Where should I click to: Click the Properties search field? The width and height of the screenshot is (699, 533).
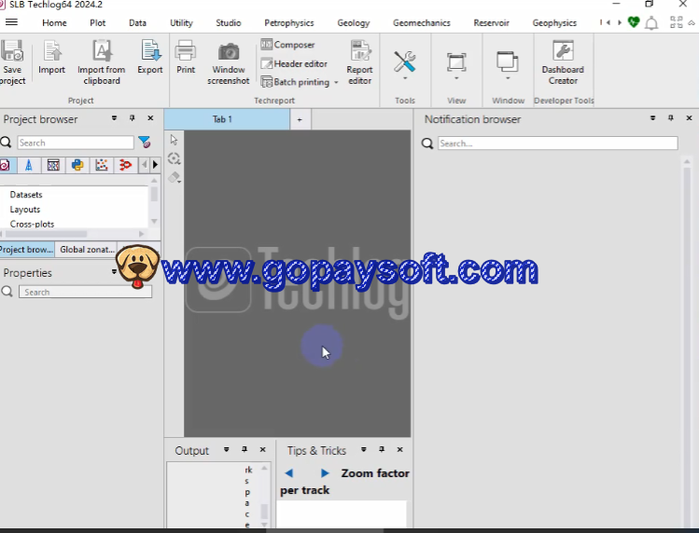(x=85, y=292)
